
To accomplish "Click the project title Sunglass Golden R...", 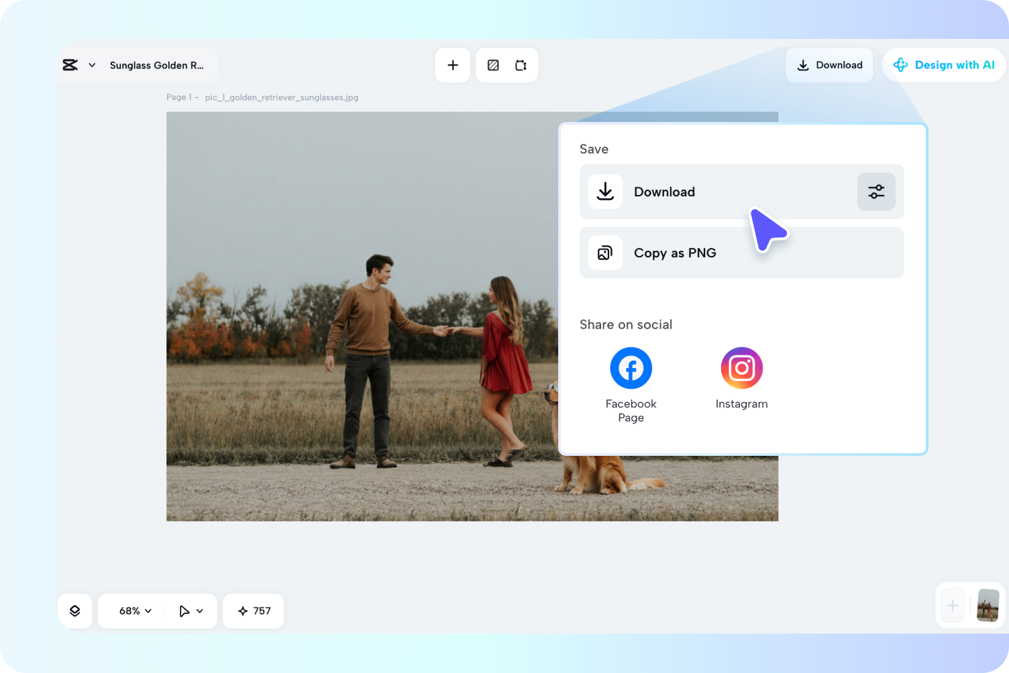I will coord(157,65).
